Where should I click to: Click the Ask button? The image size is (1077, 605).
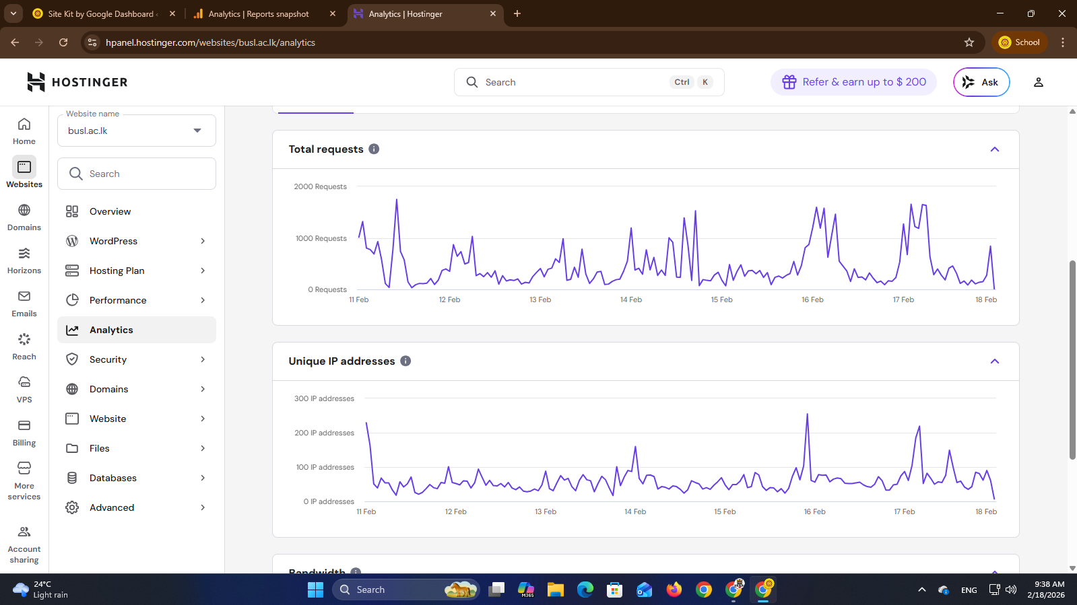(981, 82)
